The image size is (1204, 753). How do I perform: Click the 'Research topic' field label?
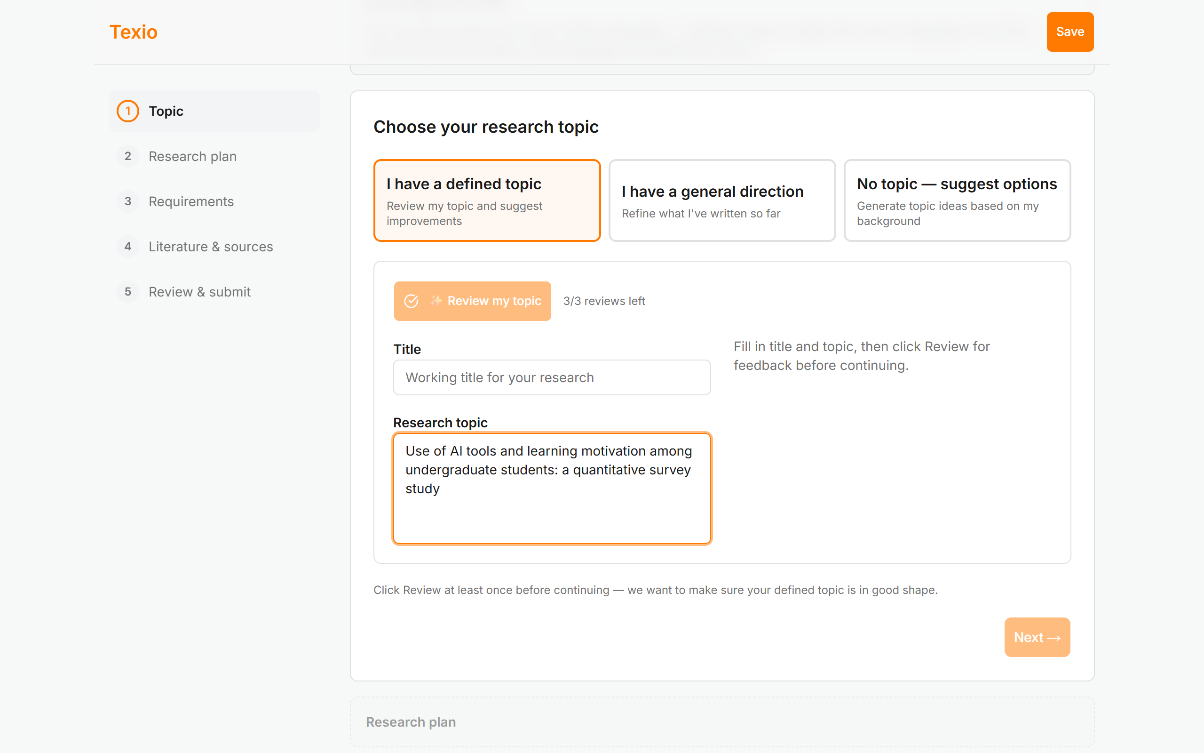point(440,422)
